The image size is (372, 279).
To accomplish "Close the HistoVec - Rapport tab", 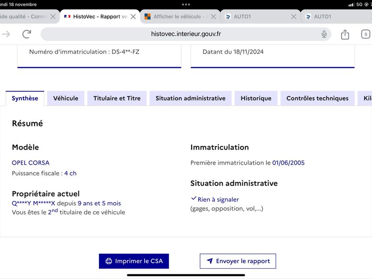I will tap(133, 17).
